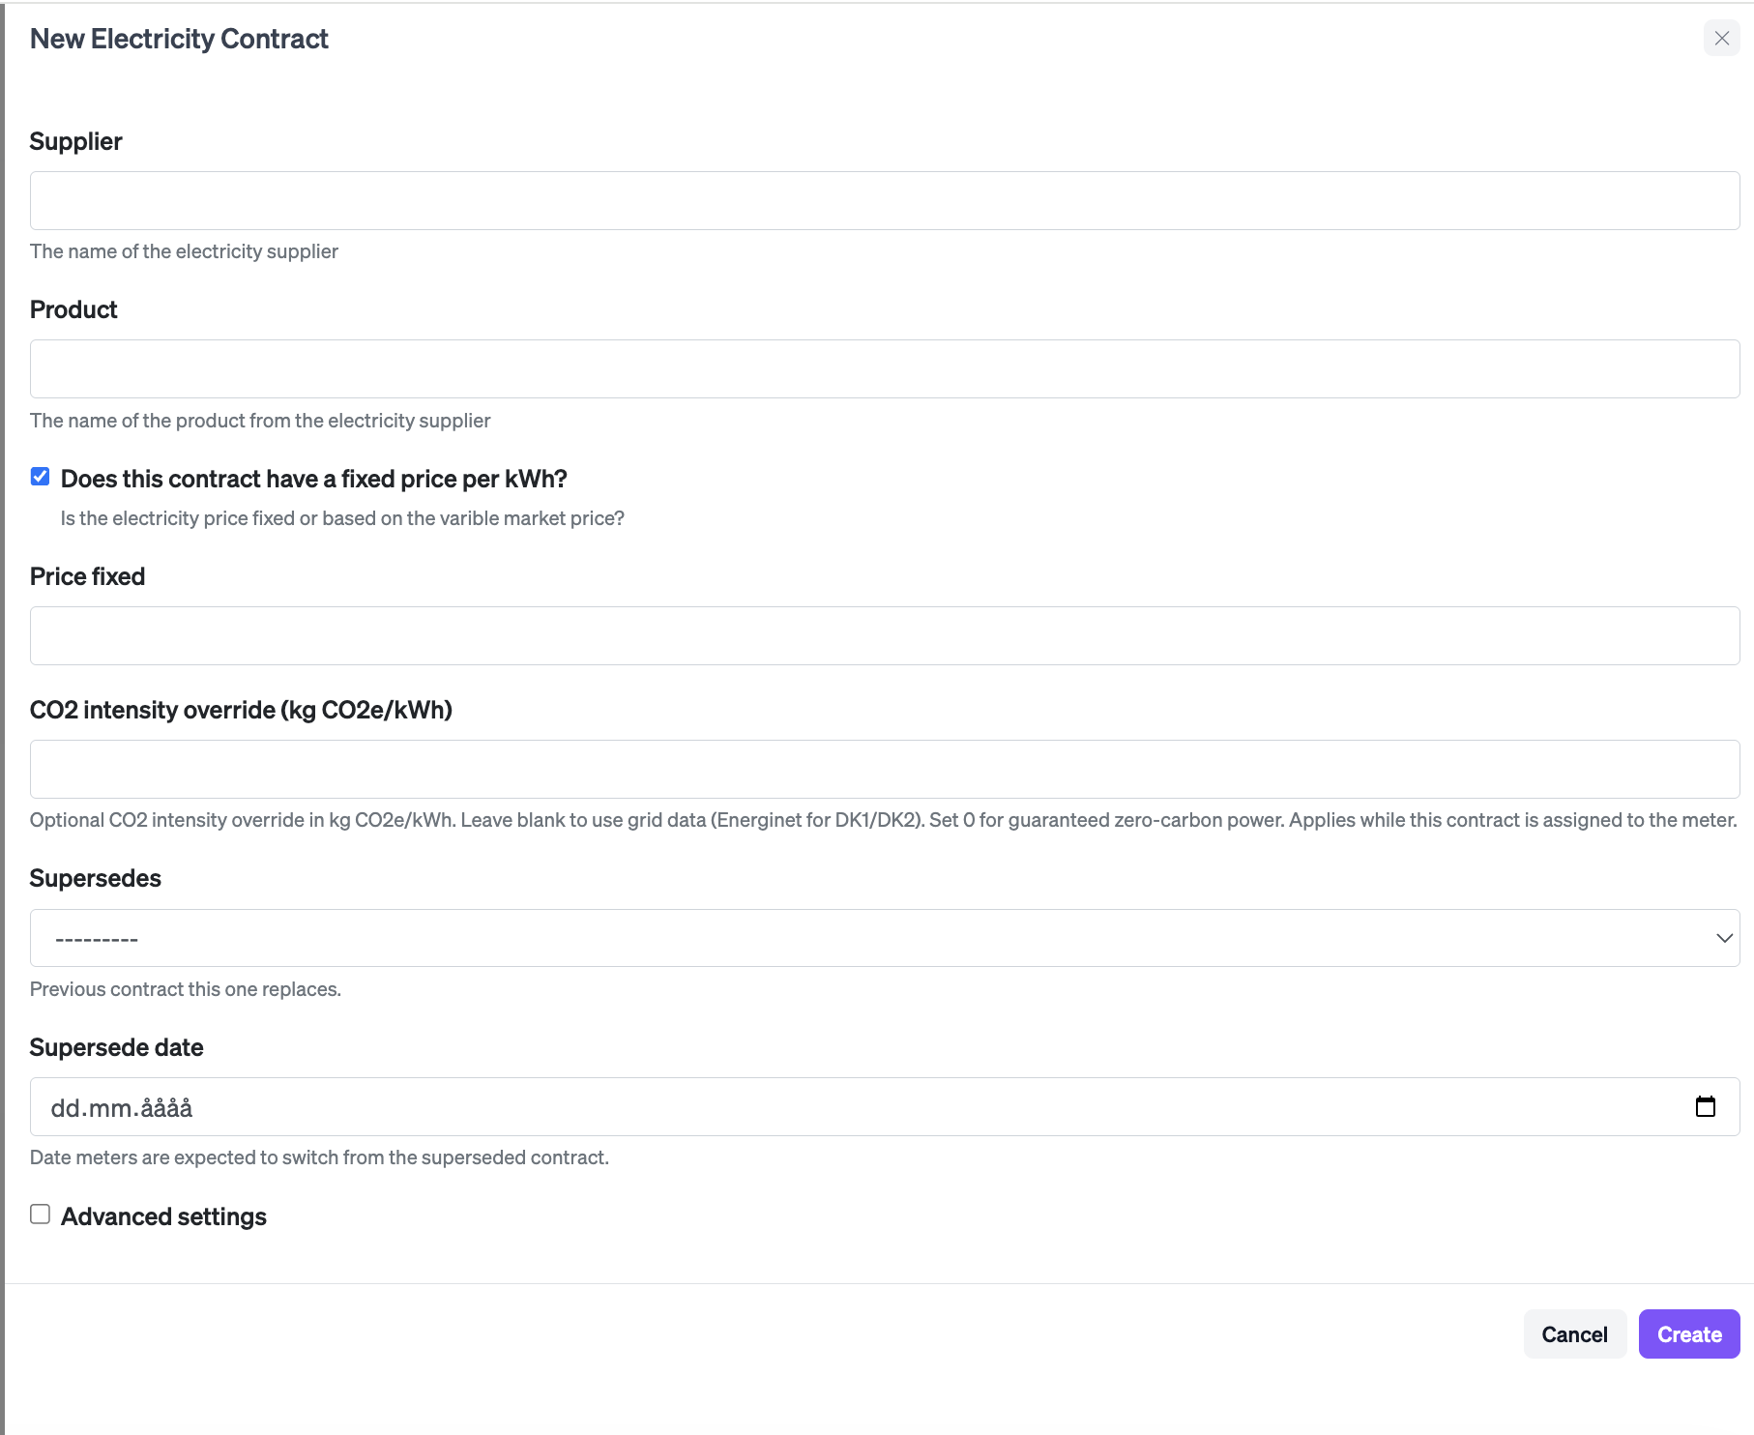Click into the Price fixed input
This screenshot has height=1435, width=1754.
pos(885,636)
